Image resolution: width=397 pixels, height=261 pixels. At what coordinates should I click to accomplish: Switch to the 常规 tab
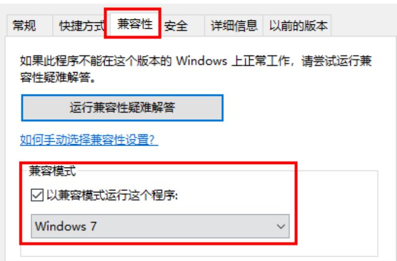[24, 26]
